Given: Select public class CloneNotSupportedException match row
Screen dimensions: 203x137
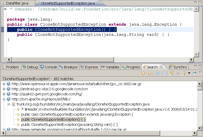Looking at the screenshot, I should [77, 114].
